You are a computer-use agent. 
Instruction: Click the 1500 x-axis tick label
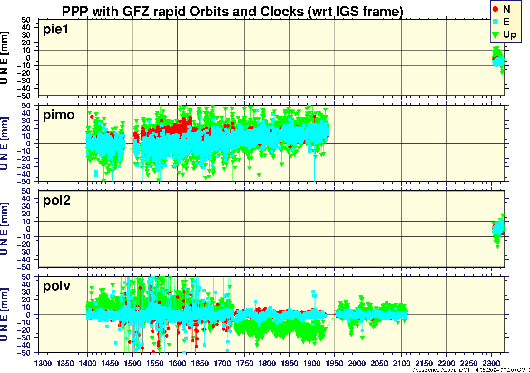point(132,364)
